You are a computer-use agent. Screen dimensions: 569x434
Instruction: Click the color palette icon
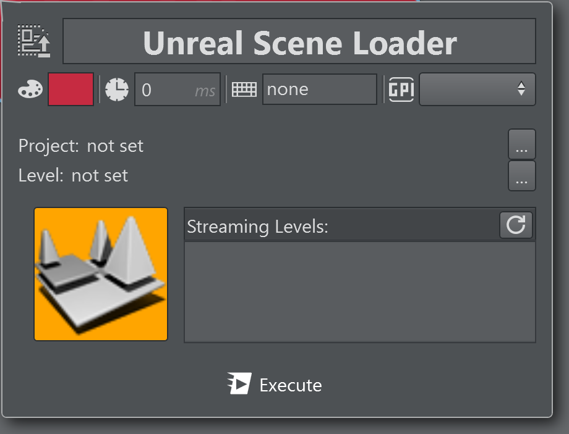pyautogui.click(x=30, y=90)
